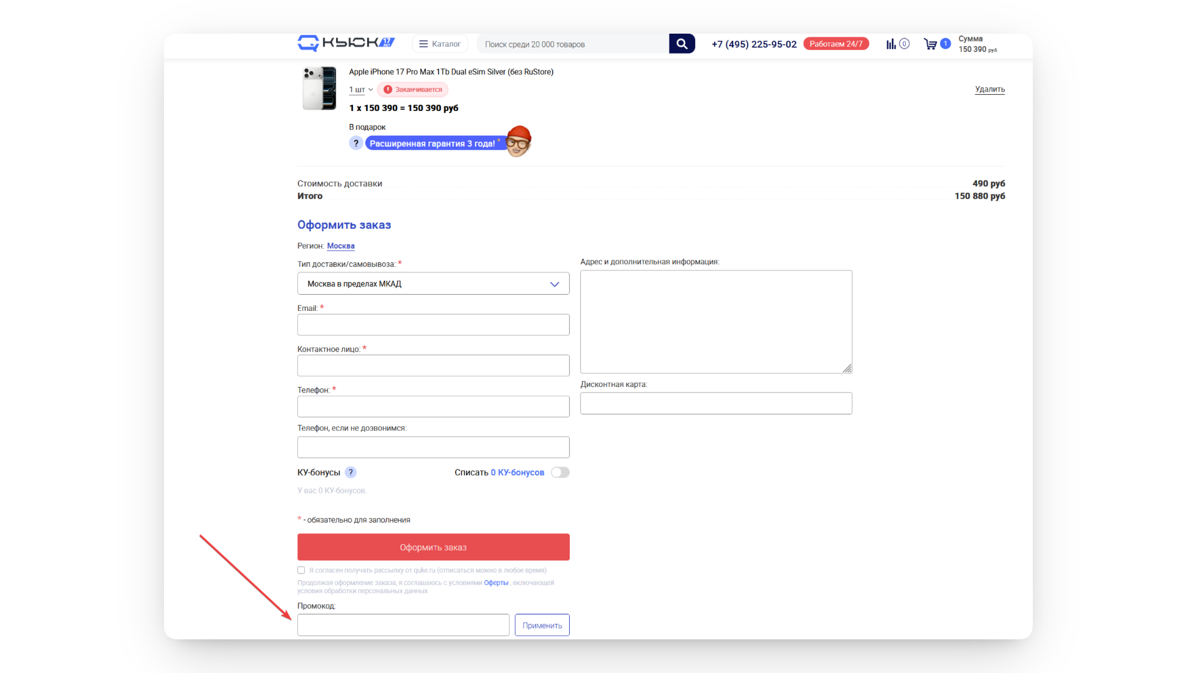Open the shopping cart icon
Viewport: 1197px width, 673px height.
pyautogui.click(x=930, y=44)
